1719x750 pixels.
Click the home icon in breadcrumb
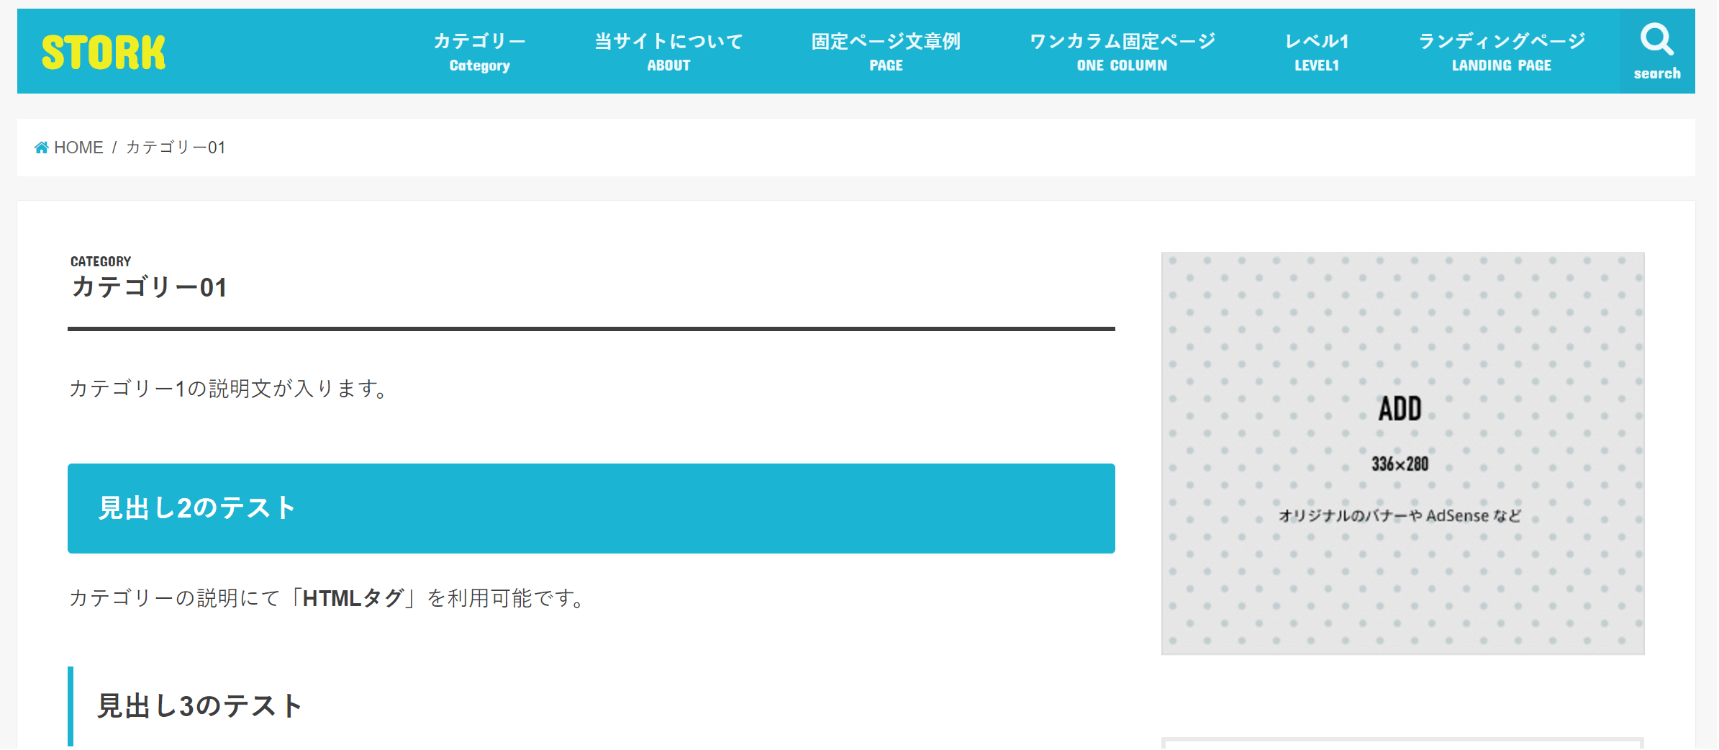point(42,148)
